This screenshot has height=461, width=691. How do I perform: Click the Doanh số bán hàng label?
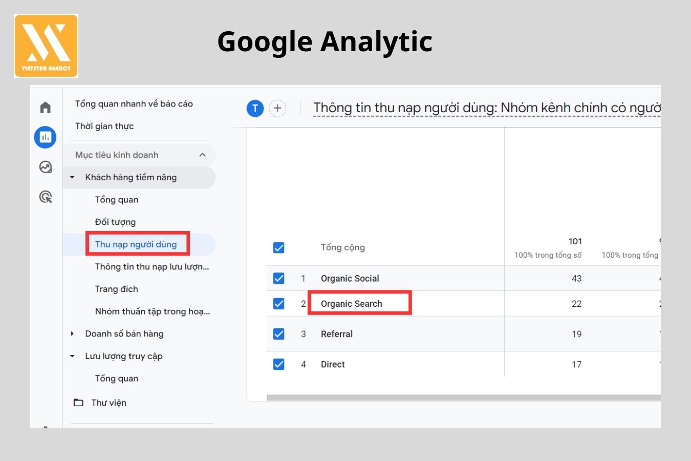(x=124, y=333)
